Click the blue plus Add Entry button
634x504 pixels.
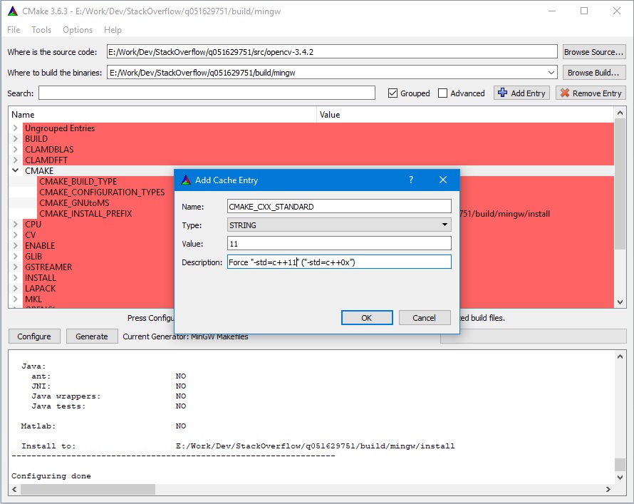pyautogui.click(x=521, y=93)
